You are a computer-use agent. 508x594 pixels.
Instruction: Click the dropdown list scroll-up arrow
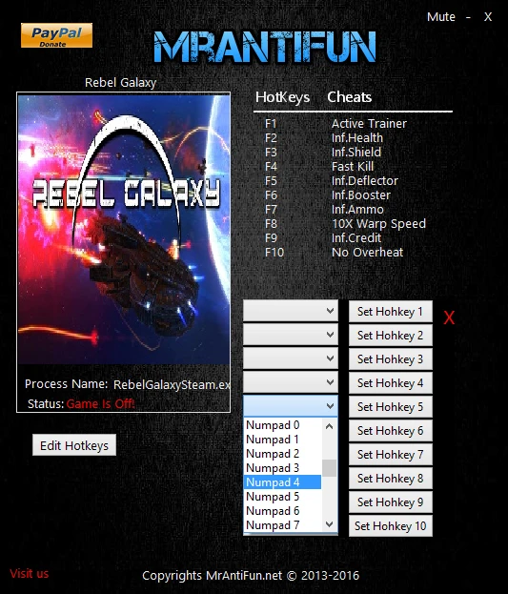click(x=329, y=426)
